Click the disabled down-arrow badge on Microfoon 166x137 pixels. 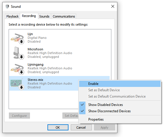coord(22,57)
